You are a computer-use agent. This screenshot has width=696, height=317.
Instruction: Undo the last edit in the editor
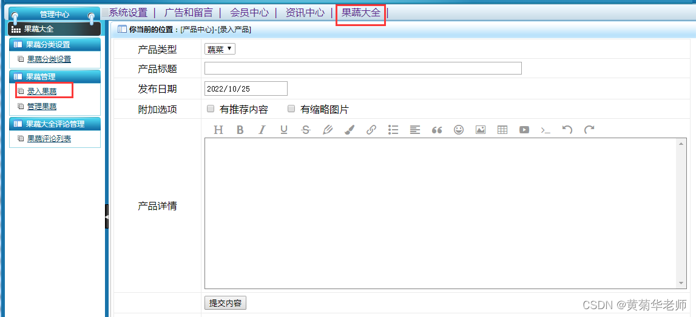(567, 130)
